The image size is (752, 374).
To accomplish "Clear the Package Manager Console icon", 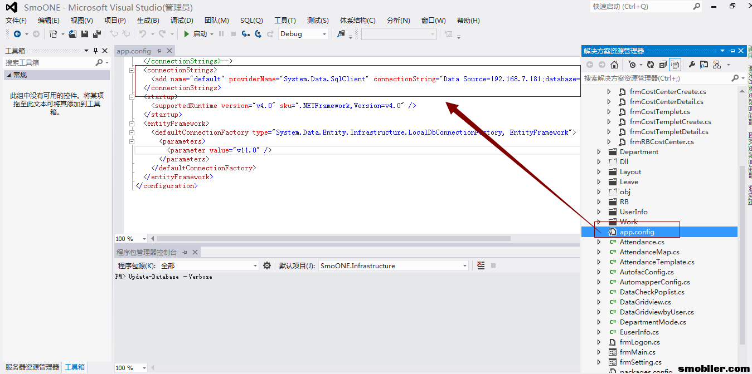I will pos(481,265).
